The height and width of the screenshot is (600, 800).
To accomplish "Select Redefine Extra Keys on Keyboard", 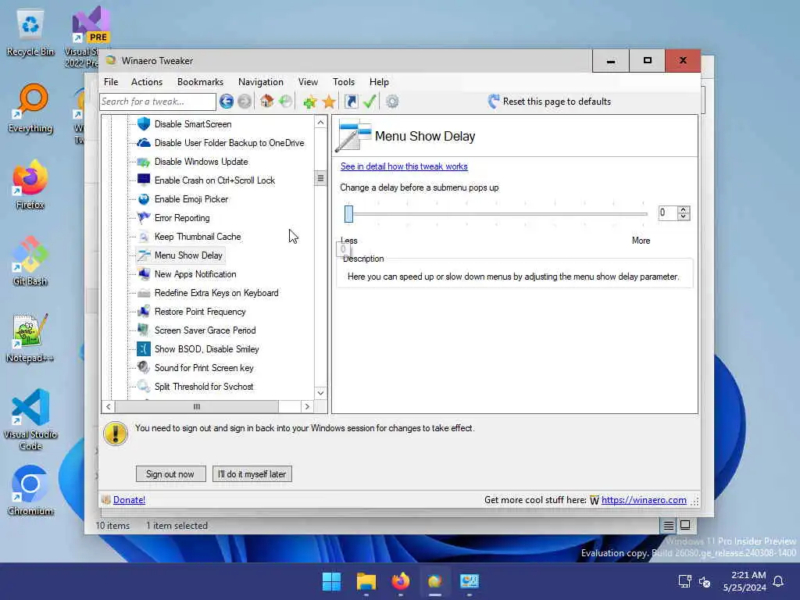I will click(216, 293).
